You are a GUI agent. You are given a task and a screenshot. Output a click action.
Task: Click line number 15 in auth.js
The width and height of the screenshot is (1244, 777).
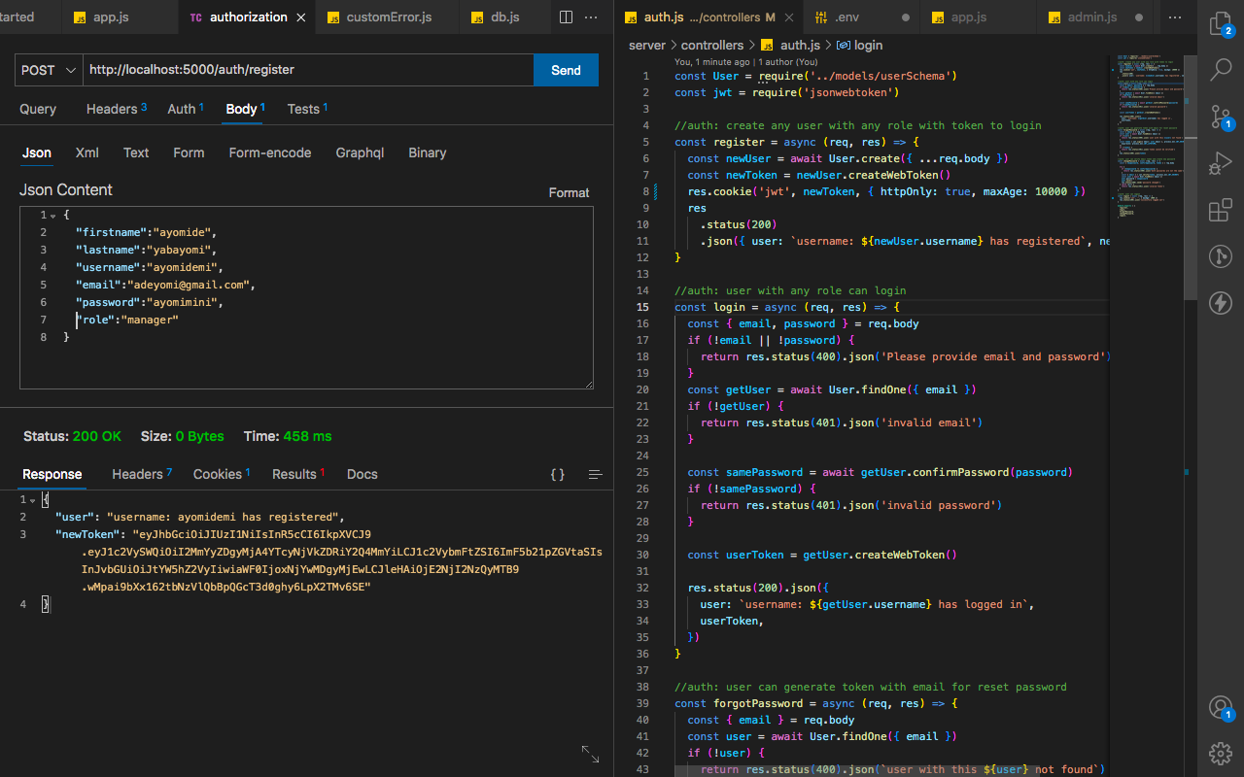pyautogui.click(x=642, y=307)
